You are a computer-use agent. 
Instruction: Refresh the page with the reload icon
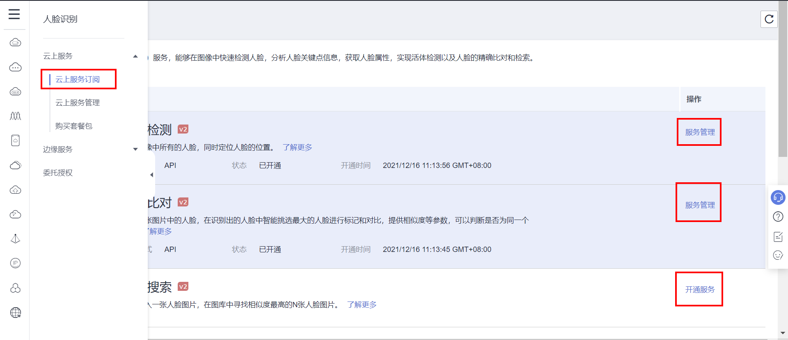coord(769,19)
